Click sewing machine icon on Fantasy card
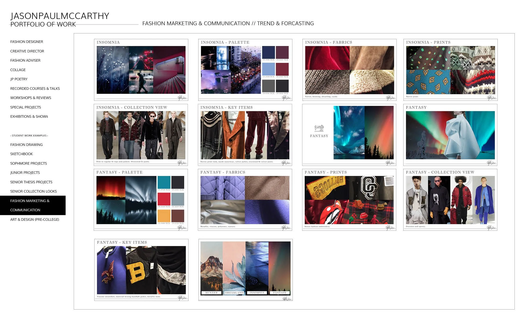 [x=319, y=128]
